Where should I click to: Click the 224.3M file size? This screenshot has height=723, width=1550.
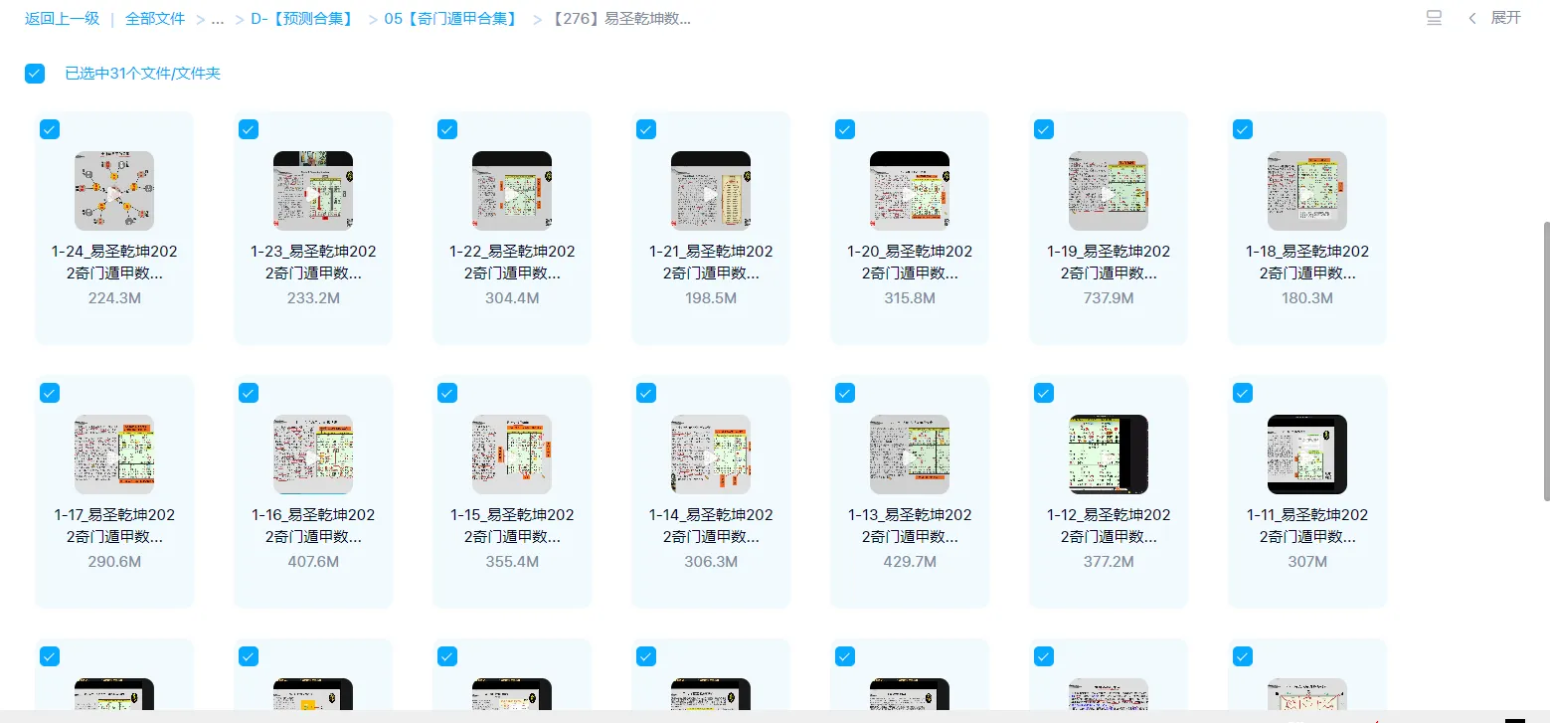coord(114,297)
